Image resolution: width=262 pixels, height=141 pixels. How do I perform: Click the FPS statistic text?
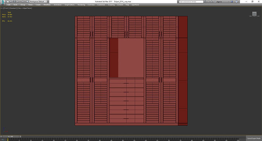7,21
